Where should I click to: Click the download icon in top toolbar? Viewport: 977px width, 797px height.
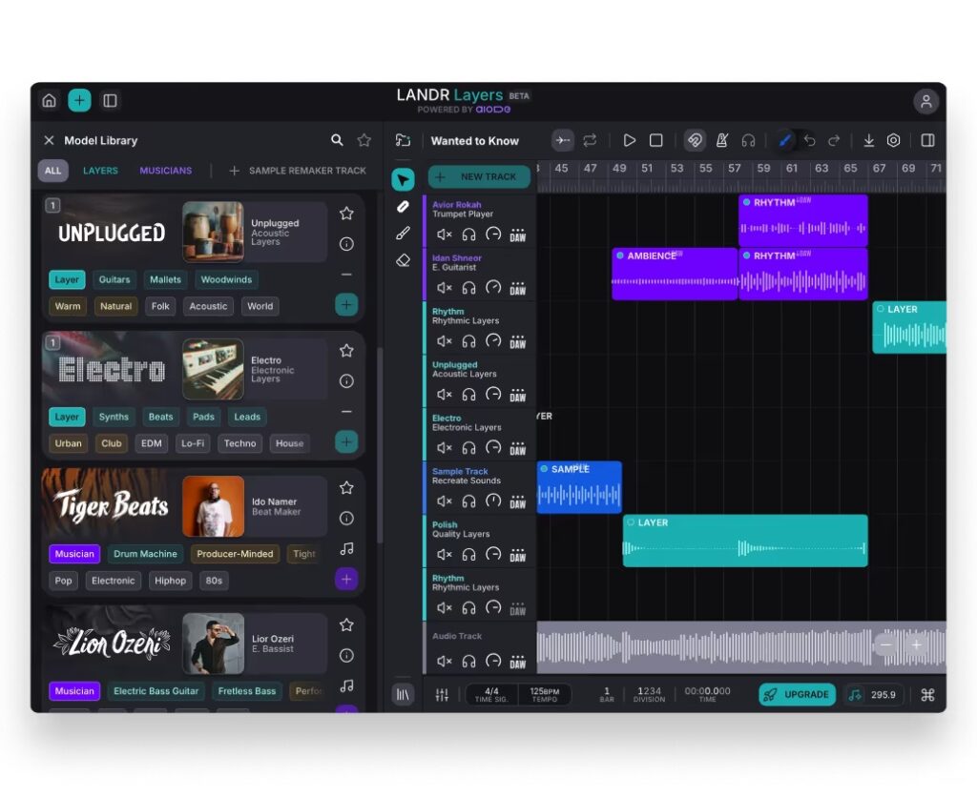pos(869,140)
